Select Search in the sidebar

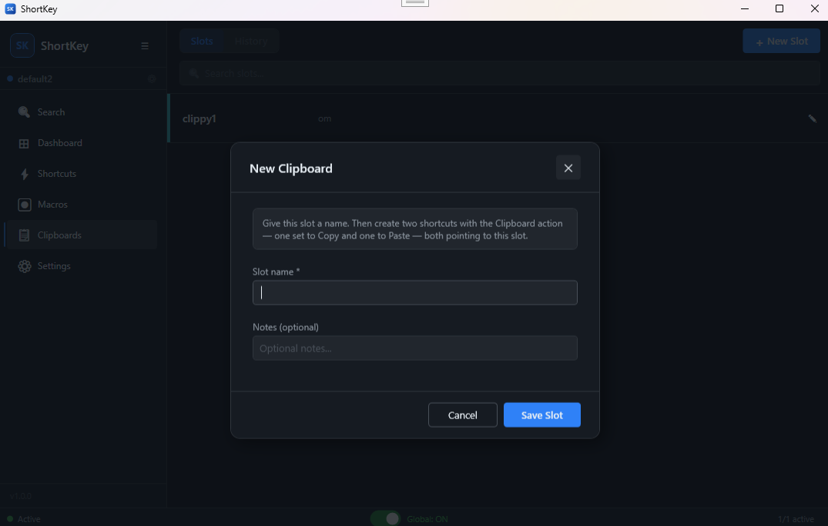(51, 112)
